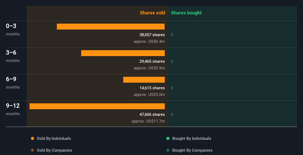Viewport: 303px width, 155px height.
Task: Select the Shares sold column header
Action: [x=152, y=13]
